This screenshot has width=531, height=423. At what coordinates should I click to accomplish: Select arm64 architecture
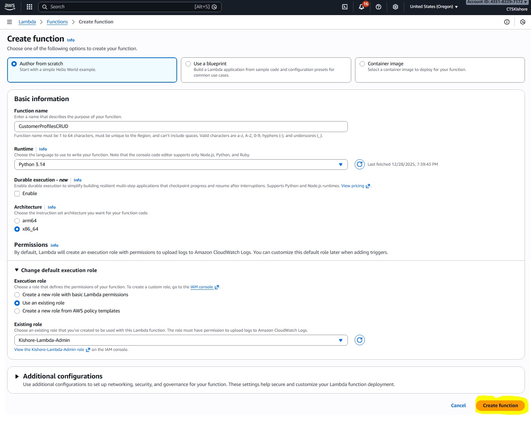click(x=17, y=221)
